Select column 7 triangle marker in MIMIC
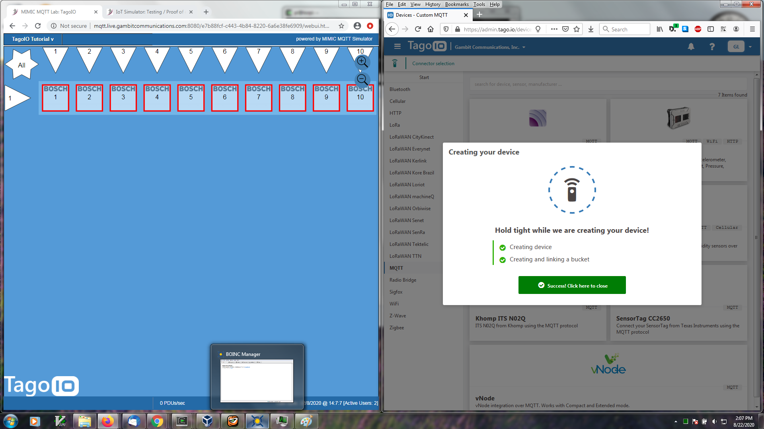 click(259, 60)
